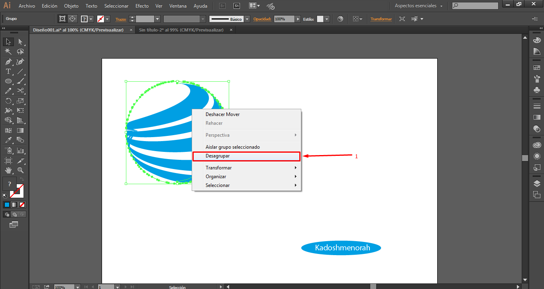Select the Scale tool
The height and width of the screenshot is (289, 544).
pos(20,101)
